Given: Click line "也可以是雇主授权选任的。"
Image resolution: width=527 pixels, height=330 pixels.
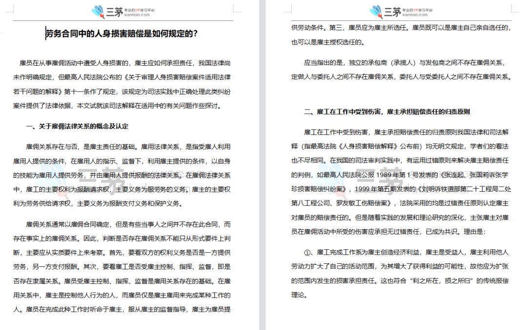Looking at the screenshot, I should 328,42.
